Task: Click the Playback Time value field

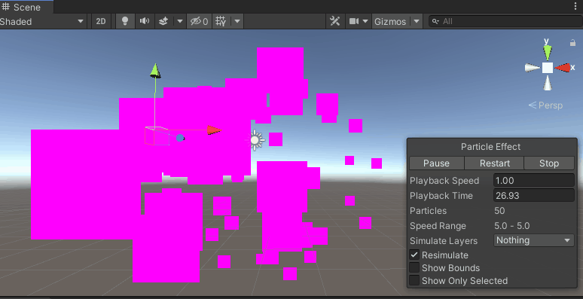Action: 534,195
